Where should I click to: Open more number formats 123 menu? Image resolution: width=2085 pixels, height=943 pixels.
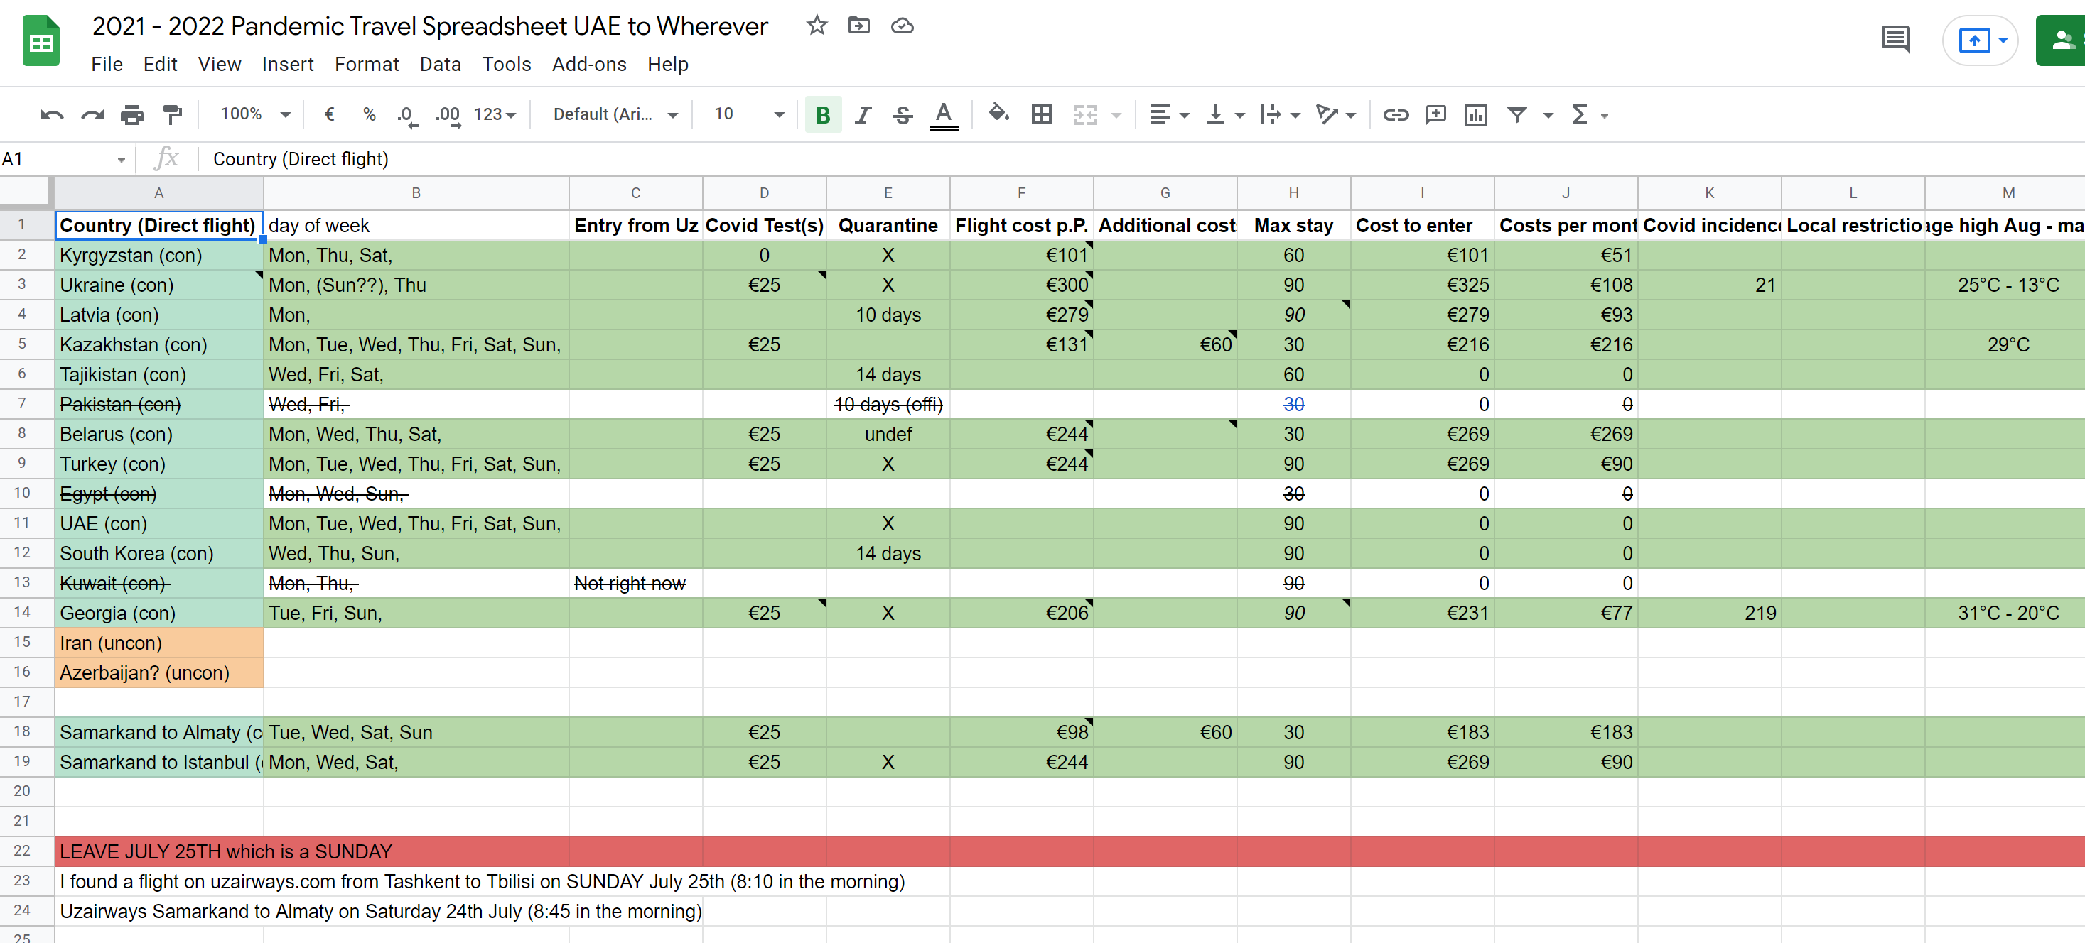(x=495, y=115)
